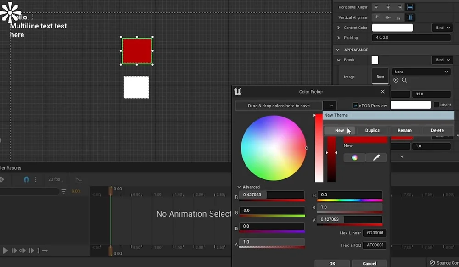Open the None image asset dropdown
Viewport: 459px width, 267px height.
[420, 72]
